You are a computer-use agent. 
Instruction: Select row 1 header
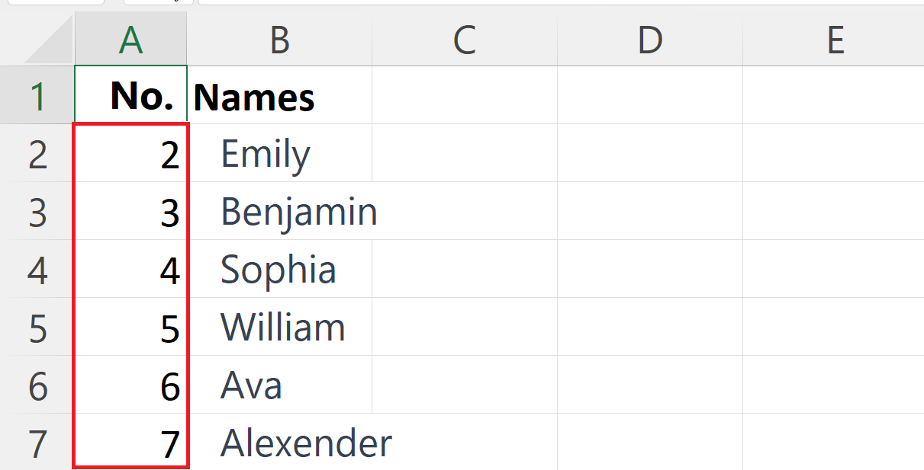[x=37, y=95]
